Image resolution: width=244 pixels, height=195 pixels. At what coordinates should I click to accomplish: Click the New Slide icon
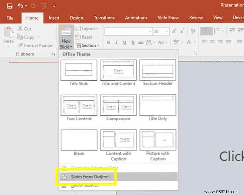66,31
